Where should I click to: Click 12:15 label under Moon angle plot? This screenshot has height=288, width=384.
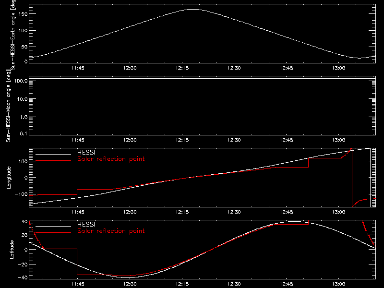182,140
